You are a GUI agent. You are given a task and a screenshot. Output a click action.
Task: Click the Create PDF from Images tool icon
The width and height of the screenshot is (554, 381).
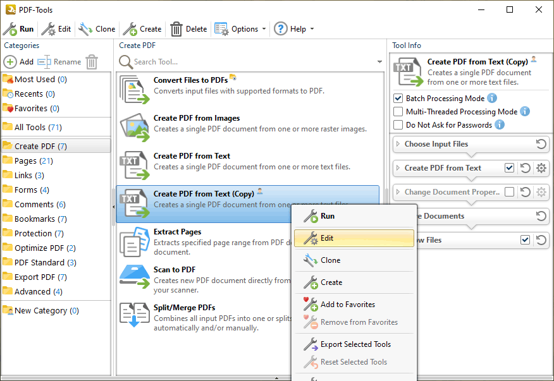[x=134, y=128]
